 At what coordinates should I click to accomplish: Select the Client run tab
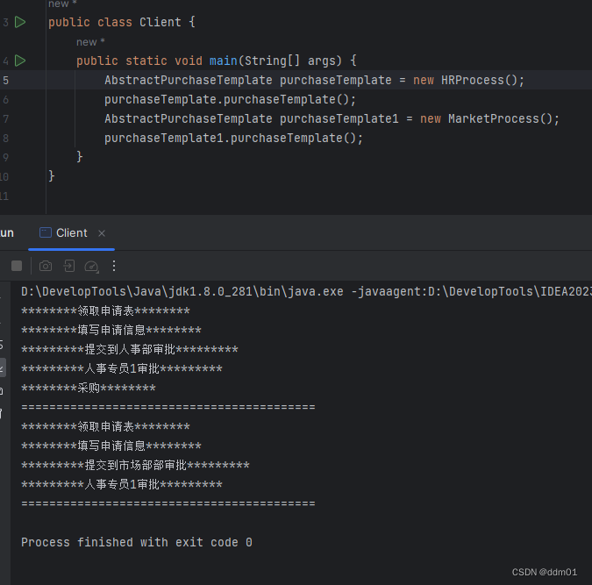[71, 233]
